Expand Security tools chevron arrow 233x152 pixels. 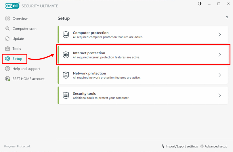219,95
